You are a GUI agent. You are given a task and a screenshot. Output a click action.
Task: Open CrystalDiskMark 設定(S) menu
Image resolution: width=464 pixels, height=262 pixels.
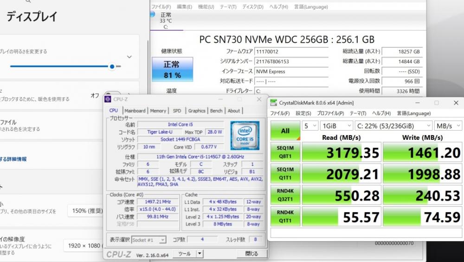[303, 113]
